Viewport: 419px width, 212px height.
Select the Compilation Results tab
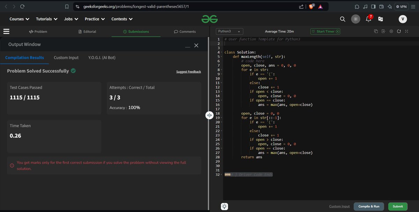click(24, 58)
